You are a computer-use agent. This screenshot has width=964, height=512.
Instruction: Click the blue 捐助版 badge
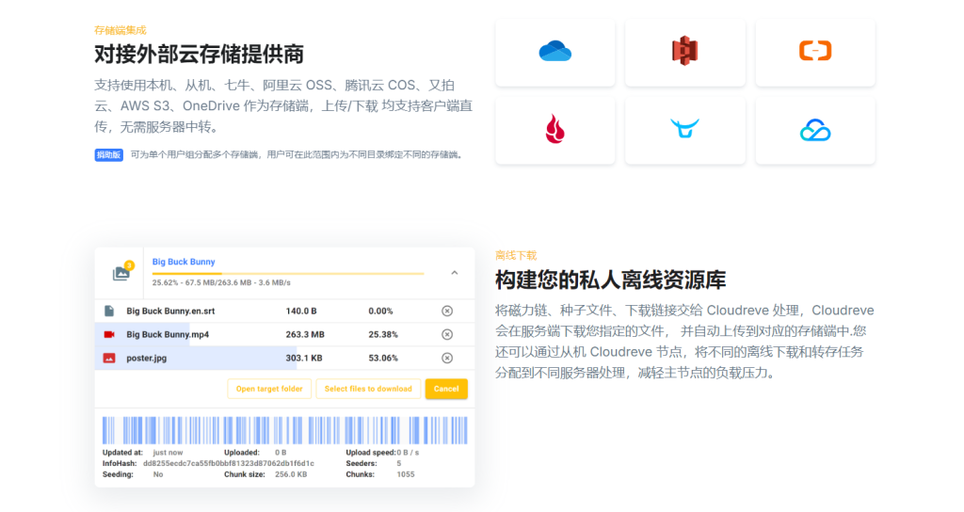pyautogui.click(x=108, y=154)
